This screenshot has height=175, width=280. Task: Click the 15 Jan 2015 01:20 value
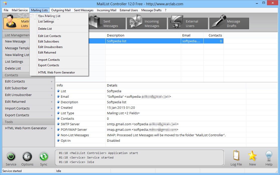pos(121,107)
